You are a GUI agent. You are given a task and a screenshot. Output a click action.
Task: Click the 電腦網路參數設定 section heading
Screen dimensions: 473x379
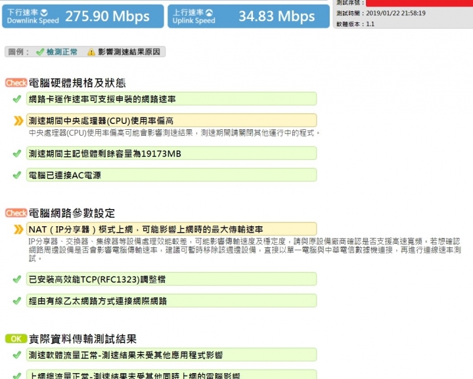coord(72,213)
